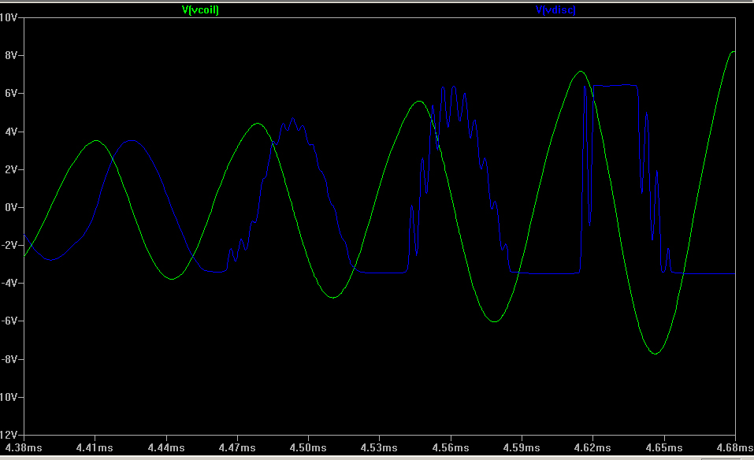Click the 8V vertical axis label
The width and height of the screenshot is (754, 460).
tap(11, 55)
